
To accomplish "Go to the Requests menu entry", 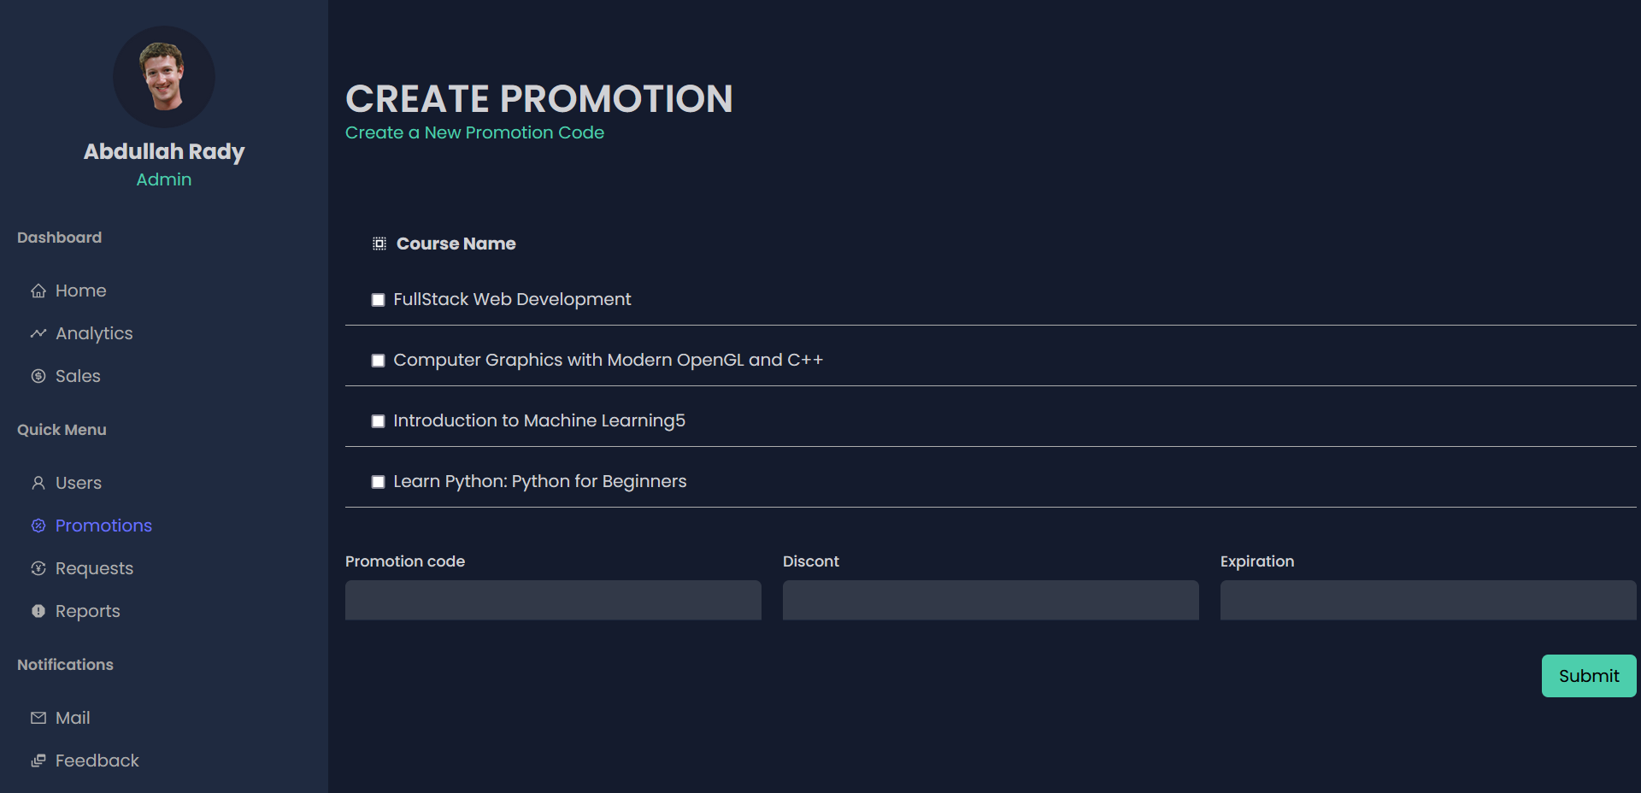I will (x=94, y=568).
